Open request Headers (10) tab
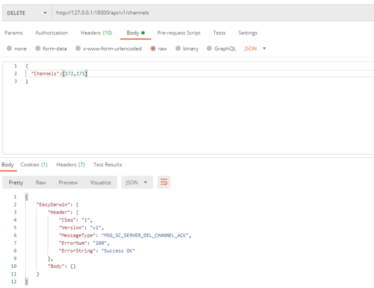The height and width of the screenshot is (288, 374). 96,33
